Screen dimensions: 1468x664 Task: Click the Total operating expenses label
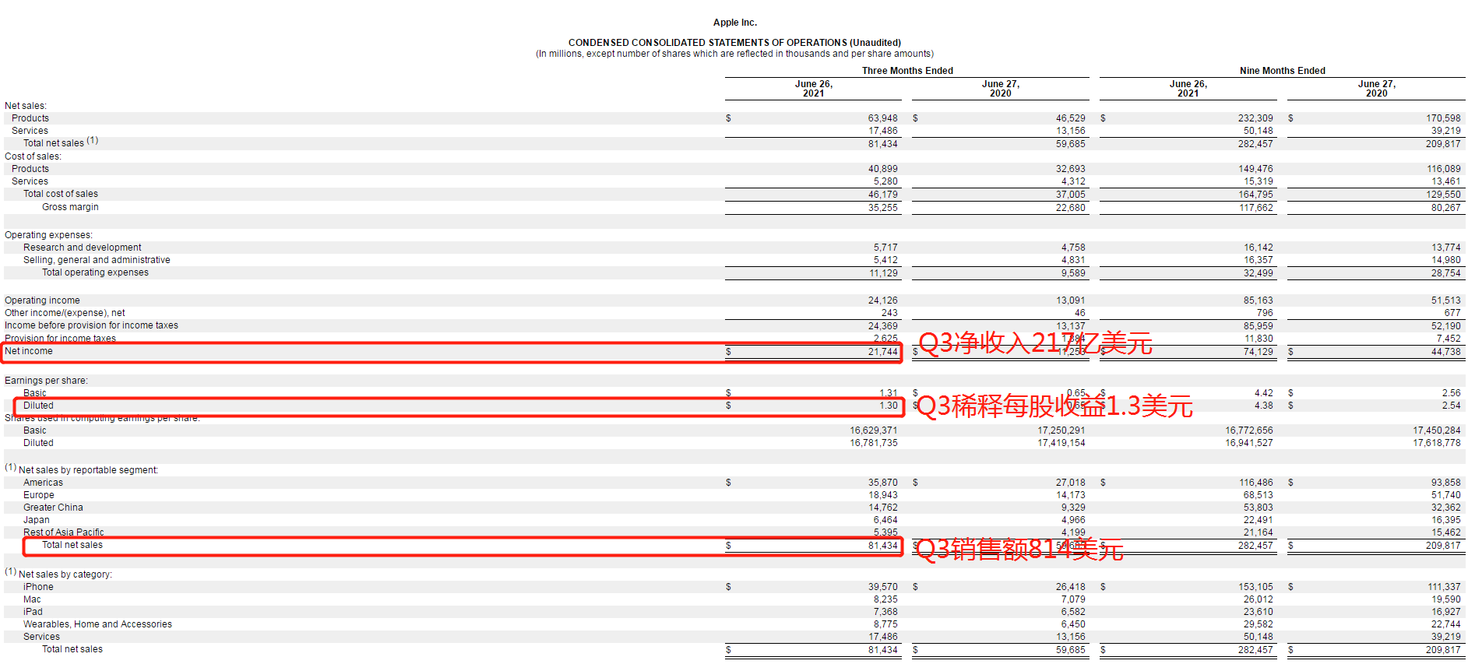point(95,272)
